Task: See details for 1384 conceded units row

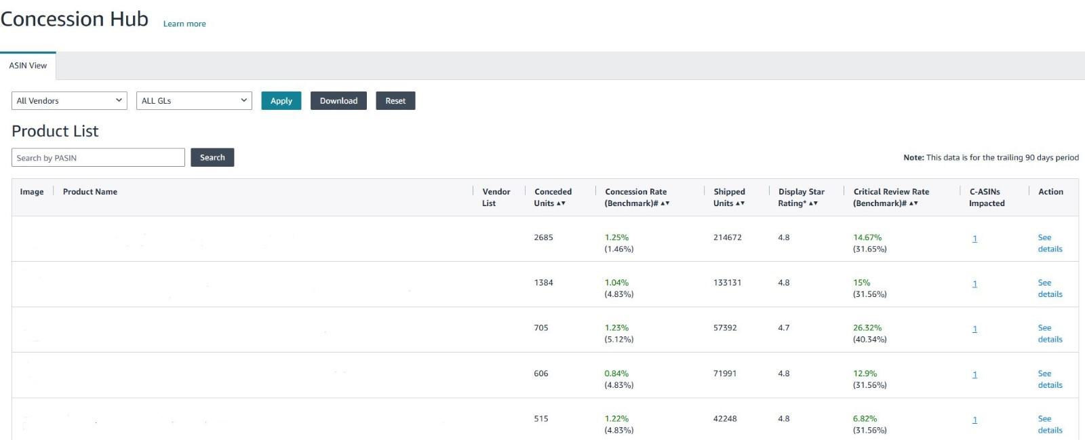Action: (x=1050, y=289)
